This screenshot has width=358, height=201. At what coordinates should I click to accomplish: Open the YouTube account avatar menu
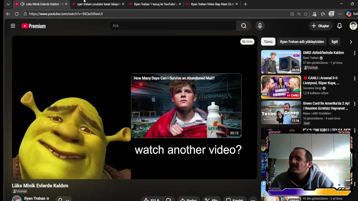point(353,26)
